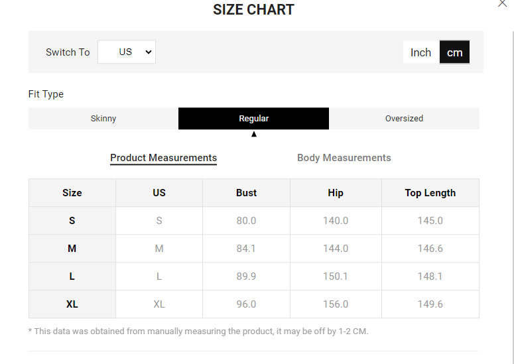Click the Size column header
The width and height of the screenshot is (514, 364).
click(x=72, y=193)
